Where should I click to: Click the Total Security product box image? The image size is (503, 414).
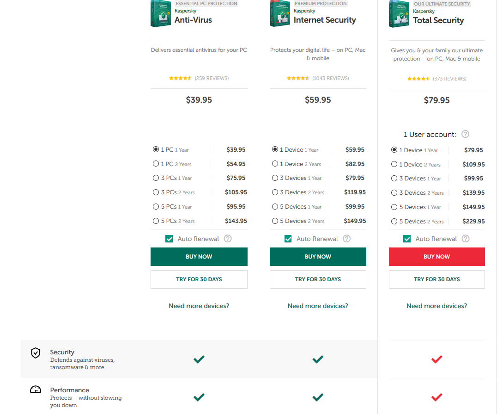(x=399, y=14)
